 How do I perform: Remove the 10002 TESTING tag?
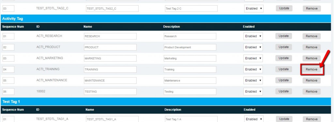tap(311, 92)
